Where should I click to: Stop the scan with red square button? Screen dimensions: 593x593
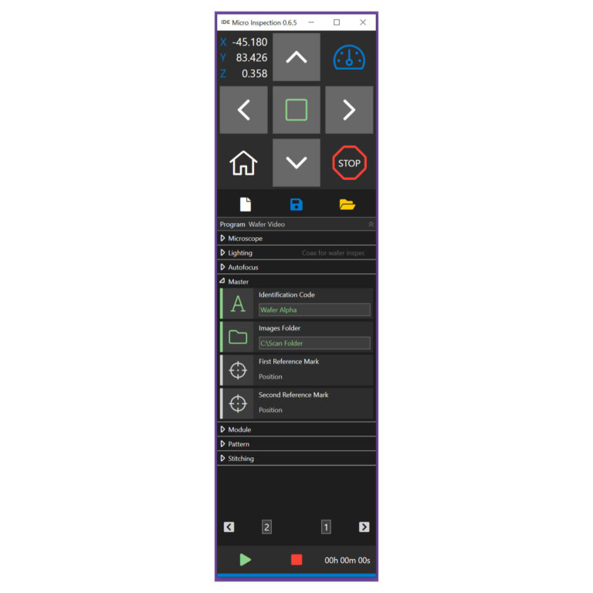click(x=296, y=560)
